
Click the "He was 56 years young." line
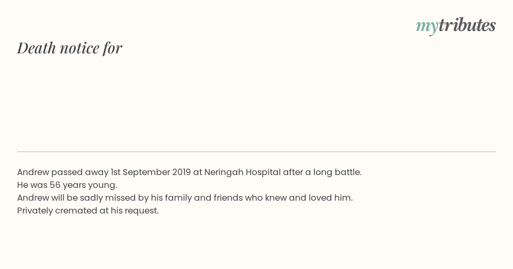pyautogui.click(x=67, y=185)
